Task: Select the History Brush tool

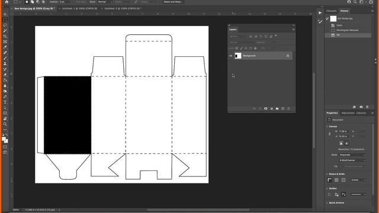Action: coord(5,69)
